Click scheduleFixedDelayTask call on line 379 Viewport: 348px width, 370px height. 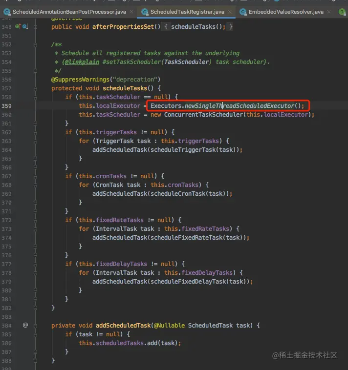[x=188, y=282]
